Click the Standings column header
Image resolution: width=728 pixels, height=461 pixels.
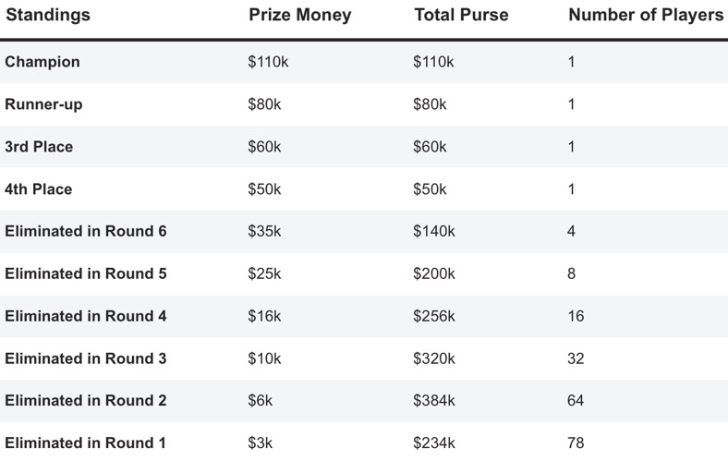(x=48, y=16)
